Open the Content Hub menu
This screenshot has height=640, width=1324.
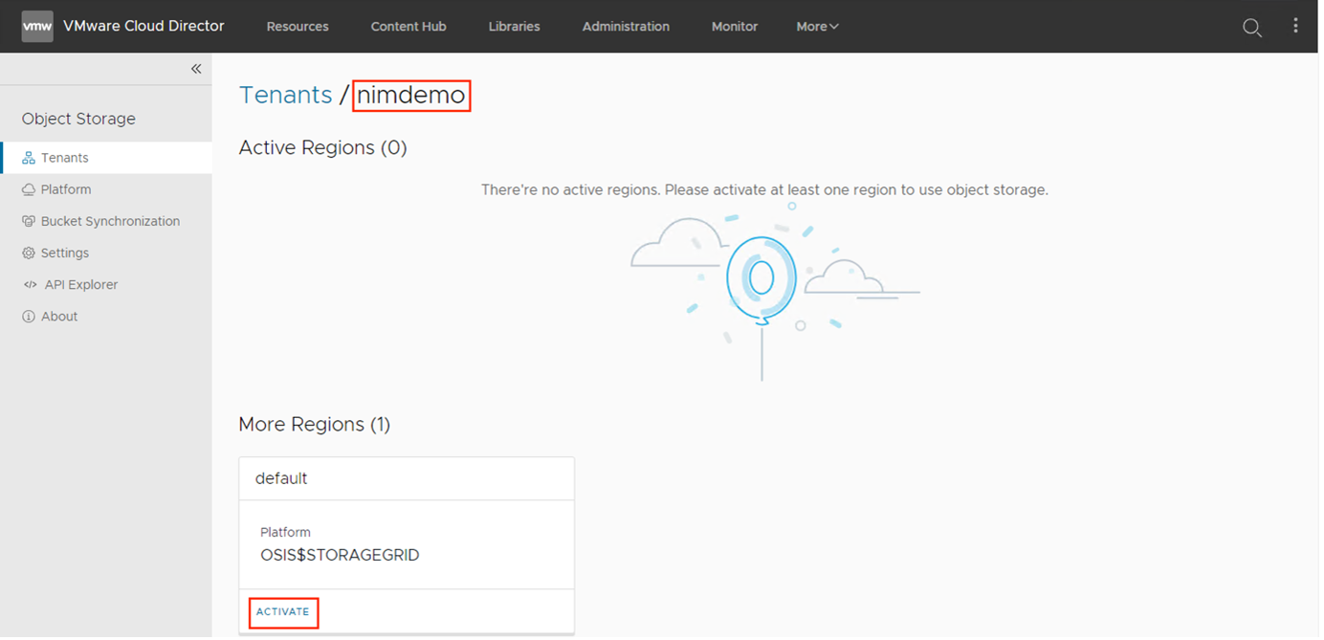pos(408,27)
